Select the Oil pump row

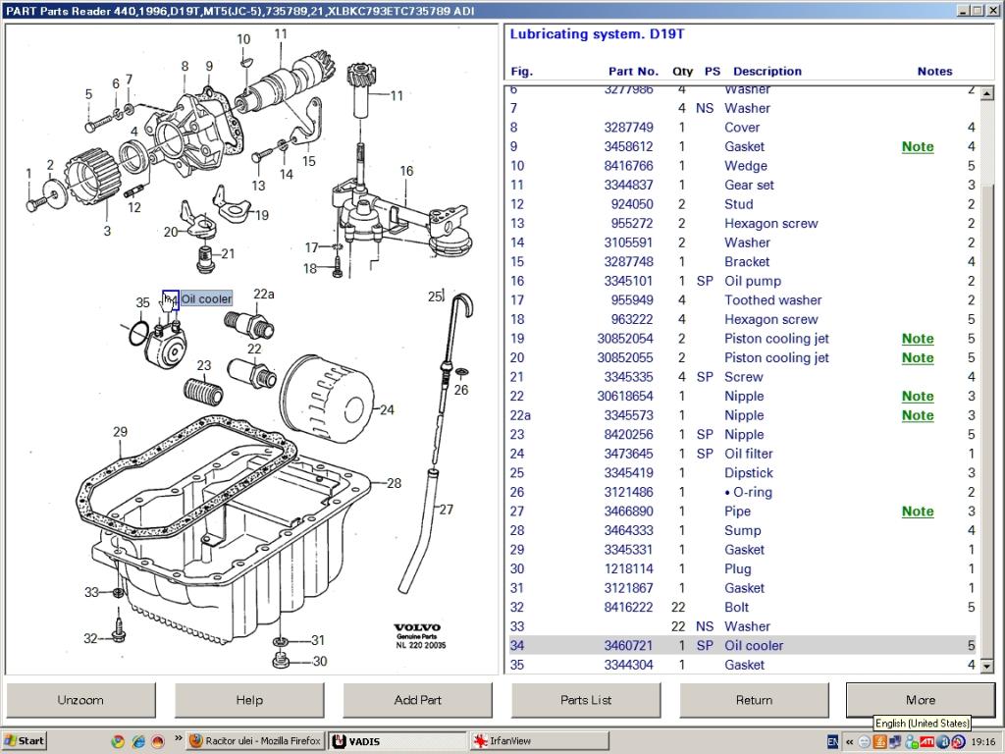click(742, 281)
